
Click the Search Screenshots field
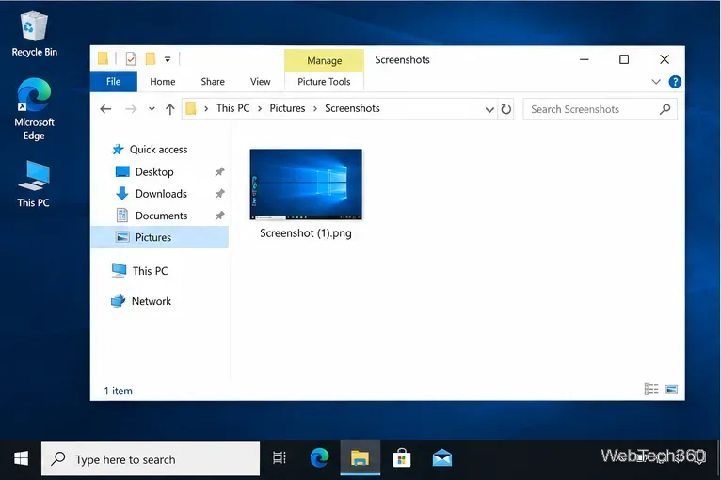[600, 109]
